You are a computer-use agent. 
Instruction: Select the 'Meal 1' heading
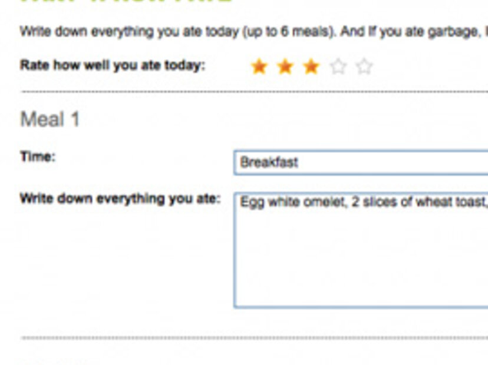pos(50,120)
